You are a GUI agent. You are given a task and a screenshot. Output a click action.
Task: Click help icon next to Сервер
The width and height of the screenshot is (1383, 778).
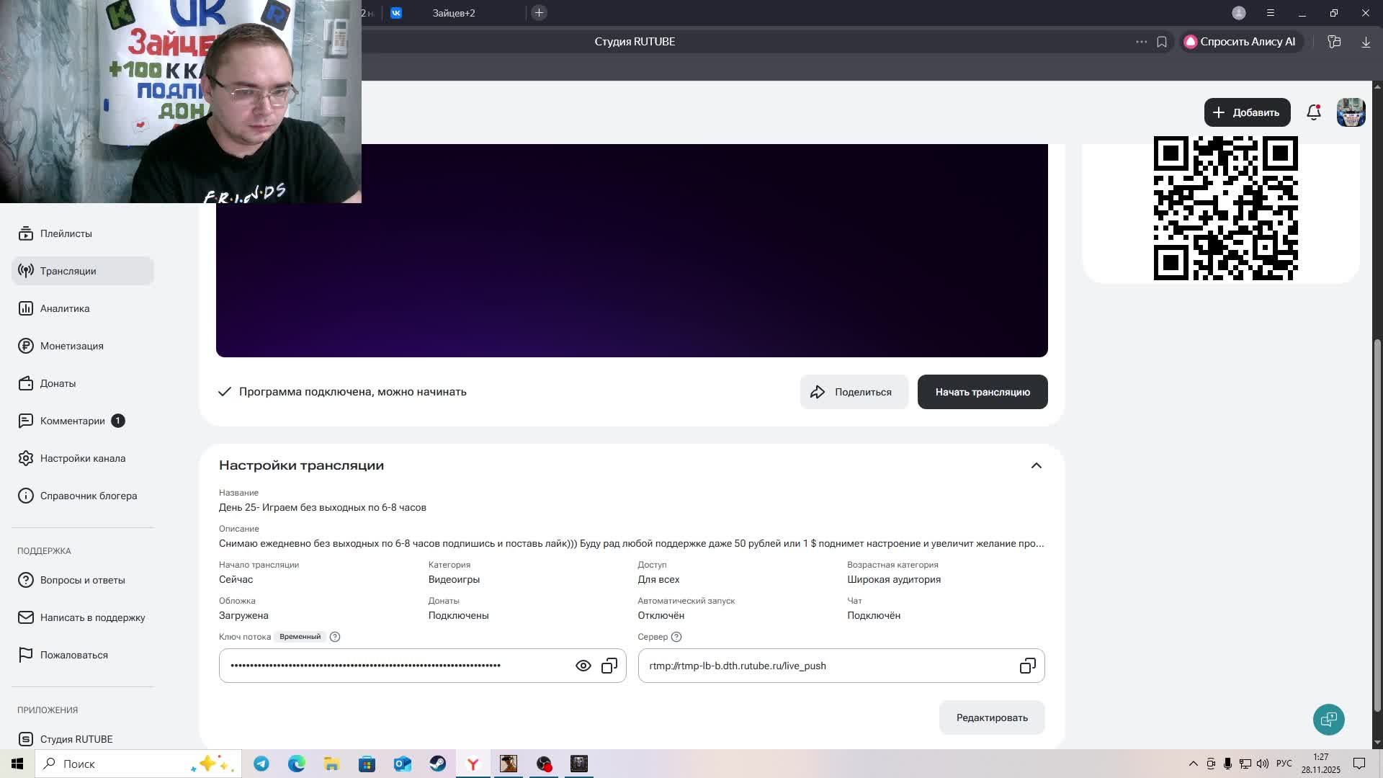[676, 637]
